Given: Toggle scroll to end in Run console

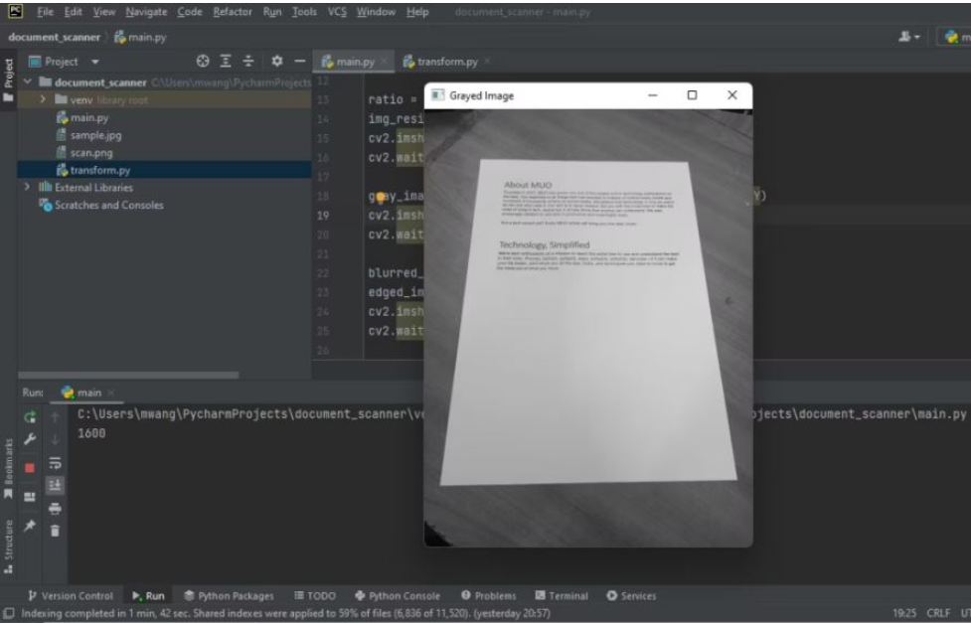Looking at the screenshot, I should point(56,484).
